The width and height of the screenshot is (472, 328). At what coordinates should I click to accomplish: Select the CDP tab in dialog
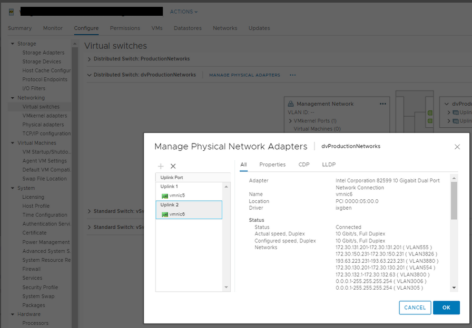(304, 165)
